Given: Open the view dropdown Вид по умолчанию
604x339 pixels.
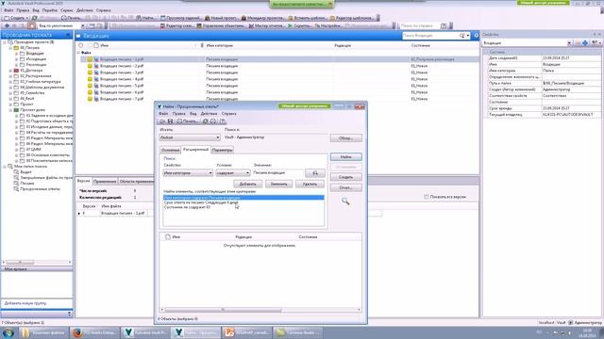Looking at the screenshot, I should tap(60, 25).
